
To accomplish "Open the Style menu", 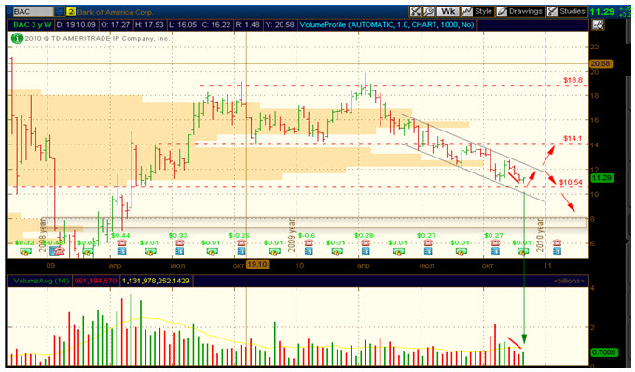I will pyautogui.click(x=477, y=11).
